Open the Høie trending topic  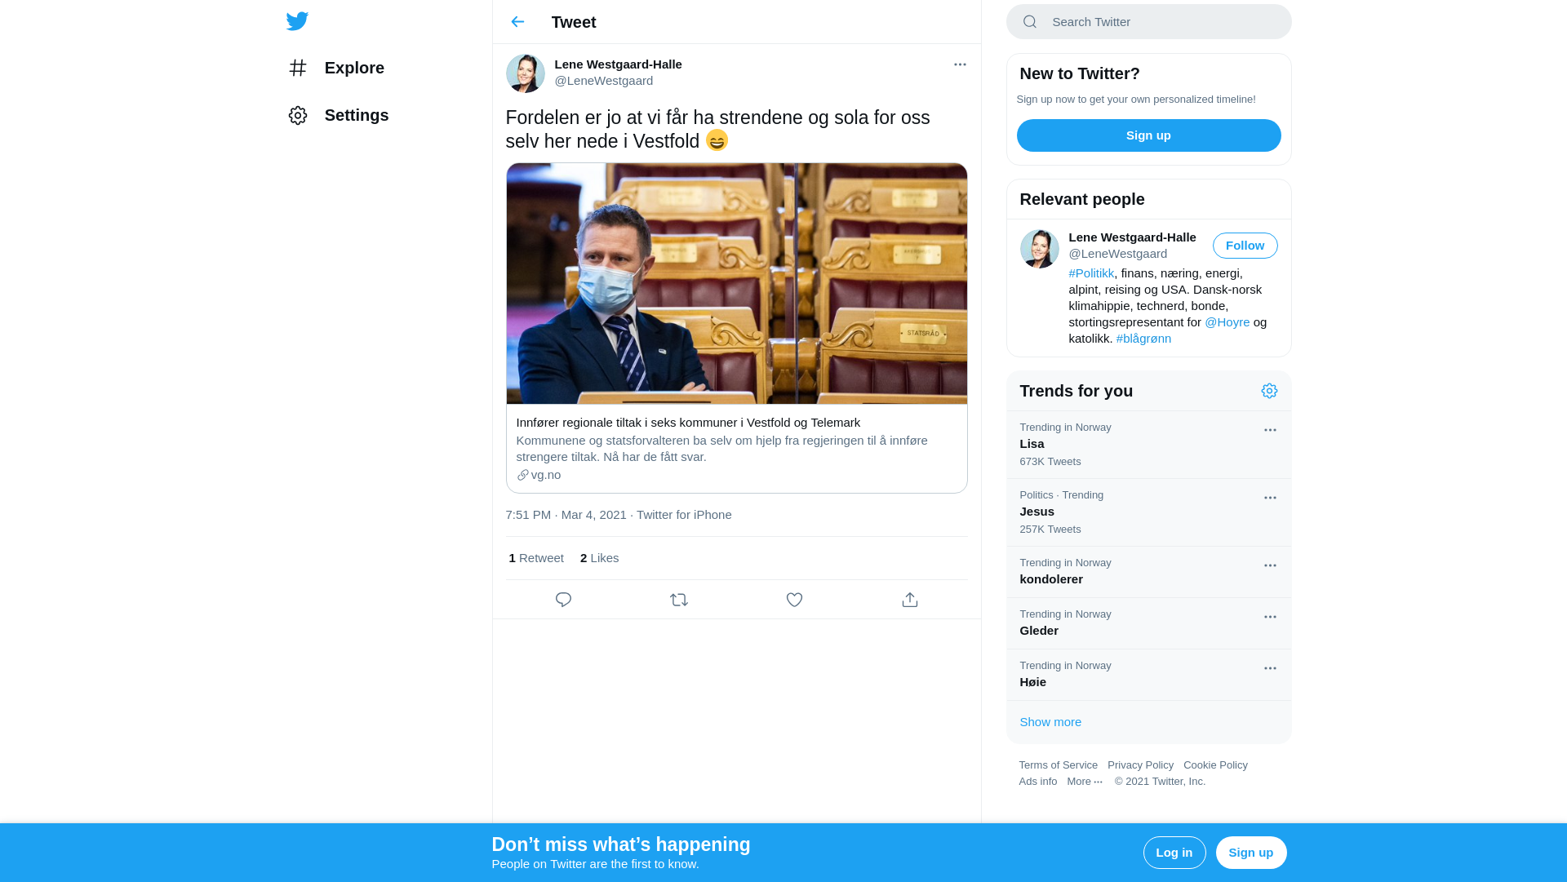coord(1148,675)
